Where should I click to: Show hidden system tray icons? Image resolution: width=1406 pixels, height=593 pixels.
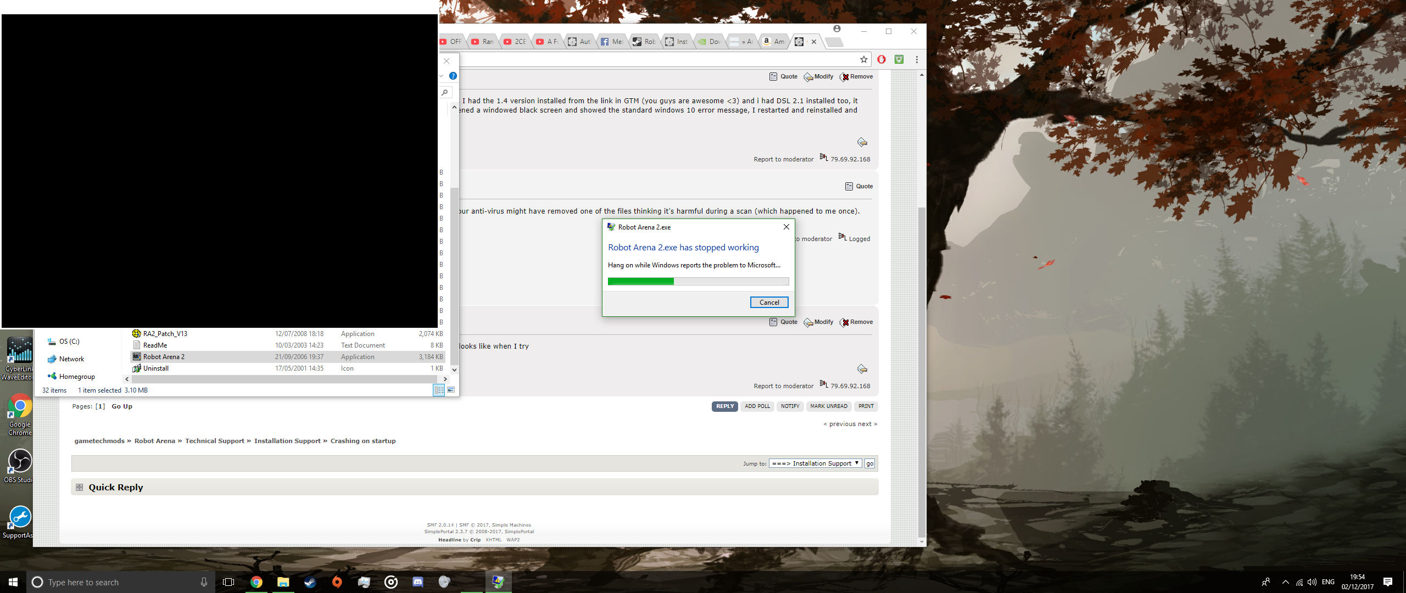pyautogui.click(x=1285, y=582)
